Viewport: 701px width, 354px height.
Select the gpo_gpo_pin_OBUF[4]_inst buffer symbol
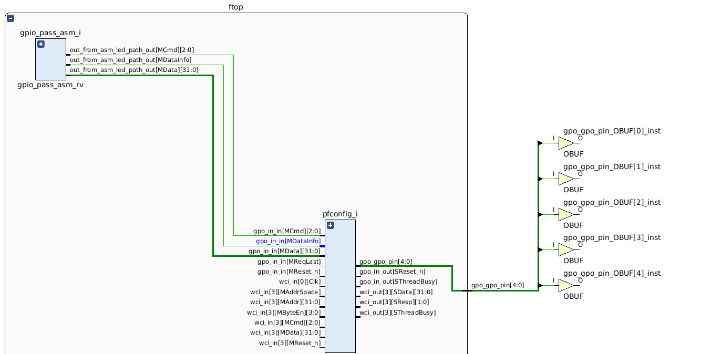click(566, 285)
